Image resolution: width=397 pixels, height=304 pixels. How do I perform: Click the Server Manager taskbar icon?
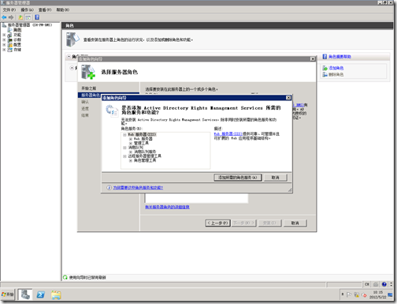pos(25,295)
